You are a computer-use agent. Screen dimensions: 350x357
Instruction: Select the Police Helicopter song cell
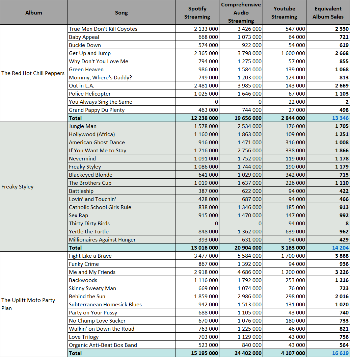[122, 94]
